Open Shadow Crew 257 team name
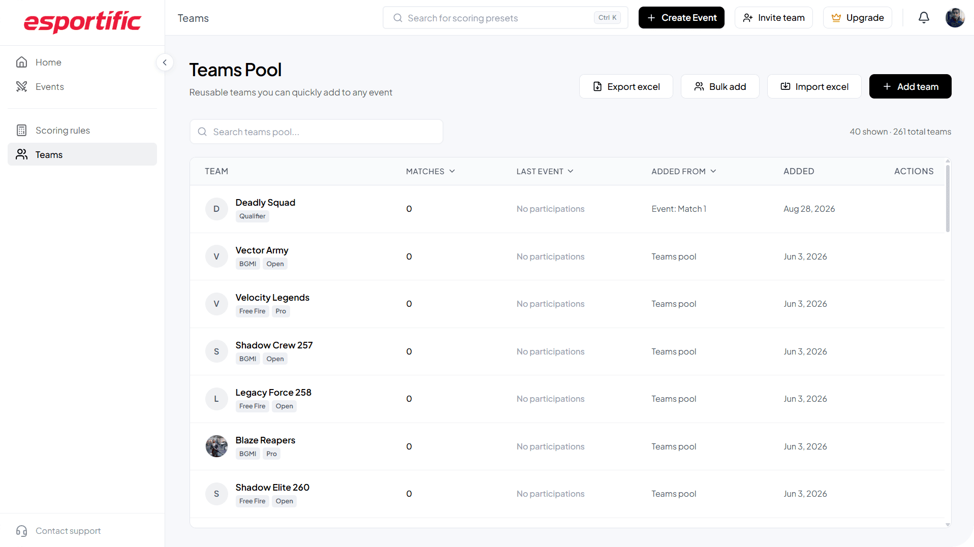This screenshot has height=547, width=974. coord(274,345)
